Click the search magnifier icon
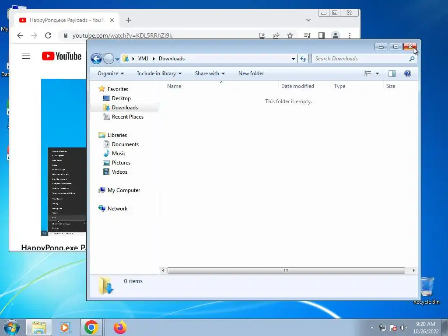448x336 pixels. click(x=412, y=59)
